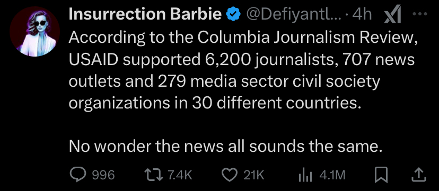
Task: Open the Grok explain-post icon
Action: [392, 14]
